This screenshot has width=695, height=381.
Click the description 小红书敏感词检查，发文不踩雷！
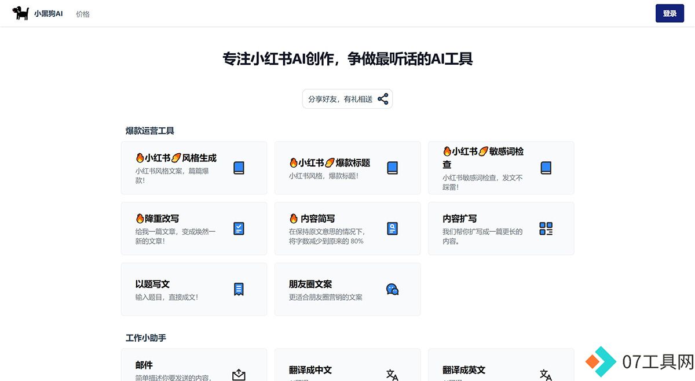(482, 182)
